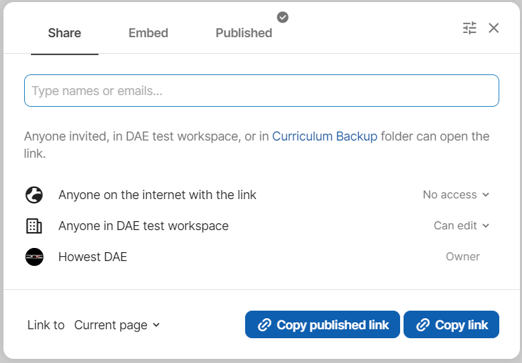Open the share settings sliders icon
The height and width of the screenshot is (363, 522).
point(470,28)
